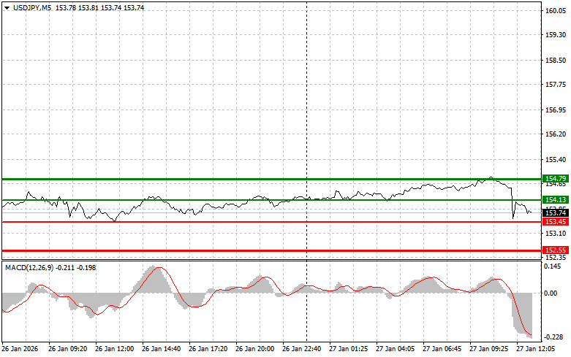The width and height of the screenshot is (571, 357).
Task: Select the 26 Jan 17:20 time label
Action: (x=208, y=349)
